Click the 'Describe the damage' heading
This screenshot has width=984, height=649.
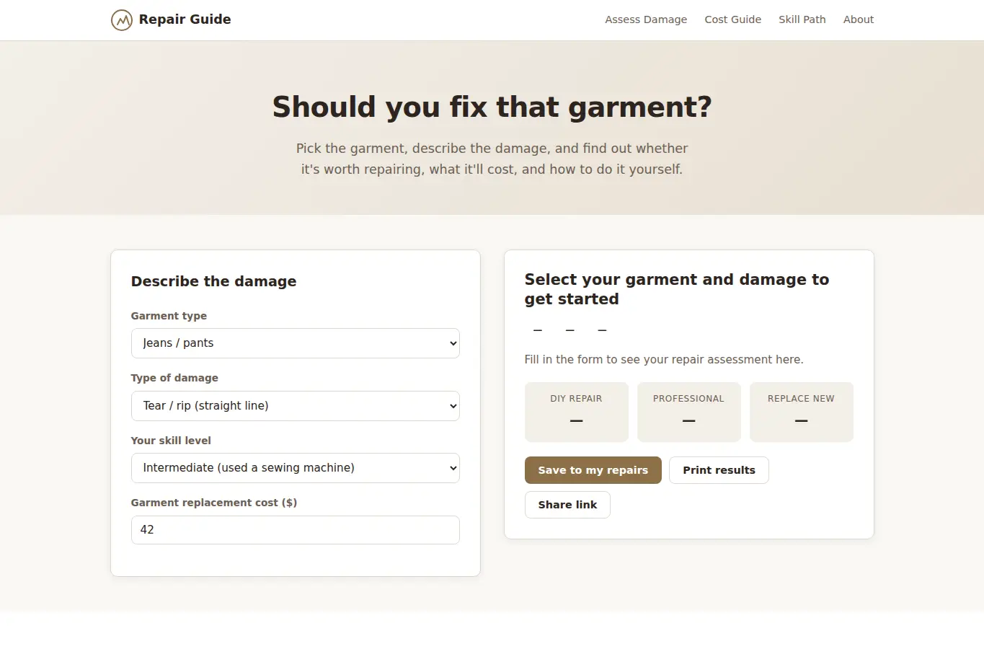coord(213,281)
